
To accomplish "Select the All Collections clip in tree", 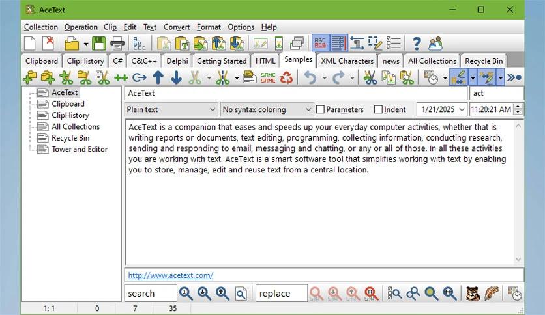I will (76, 127).
